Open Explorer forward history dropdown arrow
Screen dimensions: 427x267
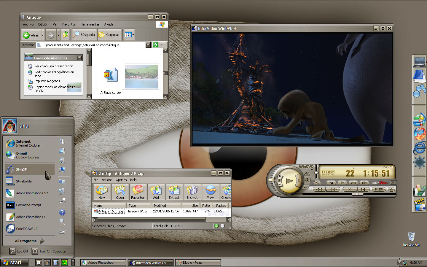coord(58,35)
